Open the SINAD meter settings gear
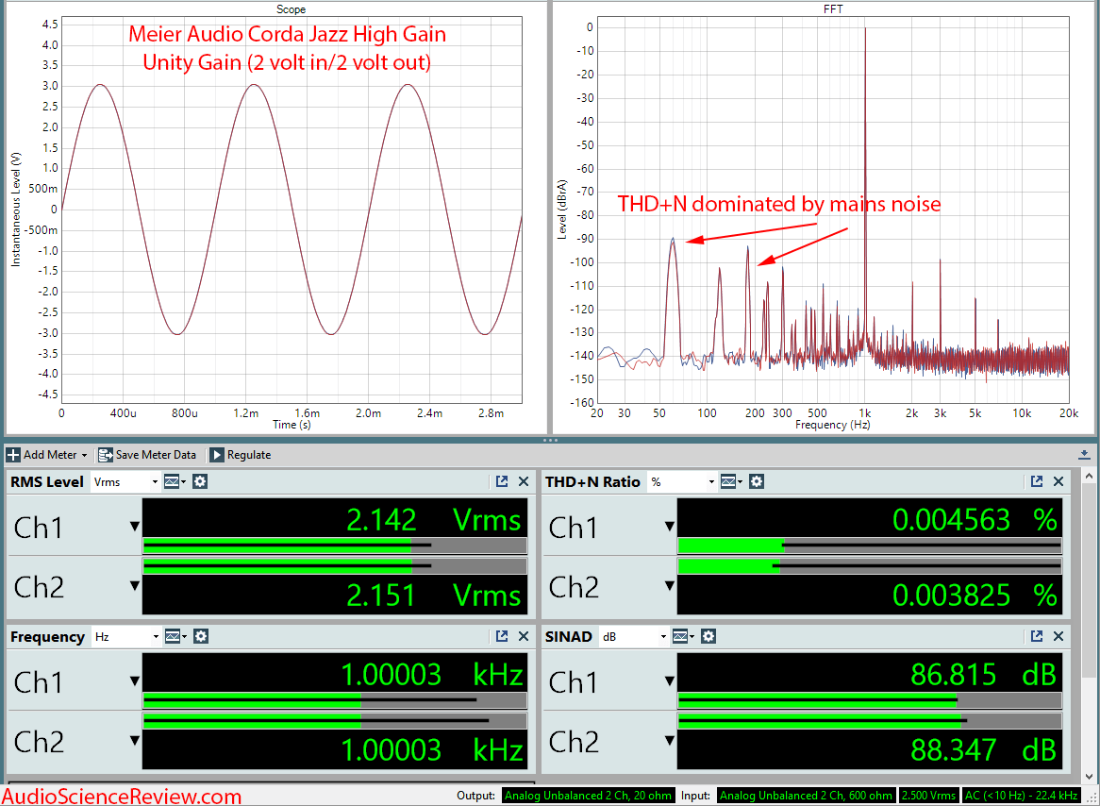 708,637
